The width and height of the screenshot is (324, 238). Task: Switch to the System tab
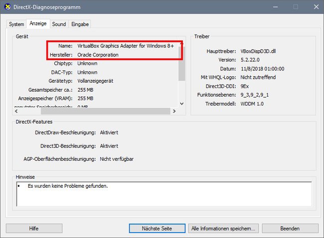(16, 24)
